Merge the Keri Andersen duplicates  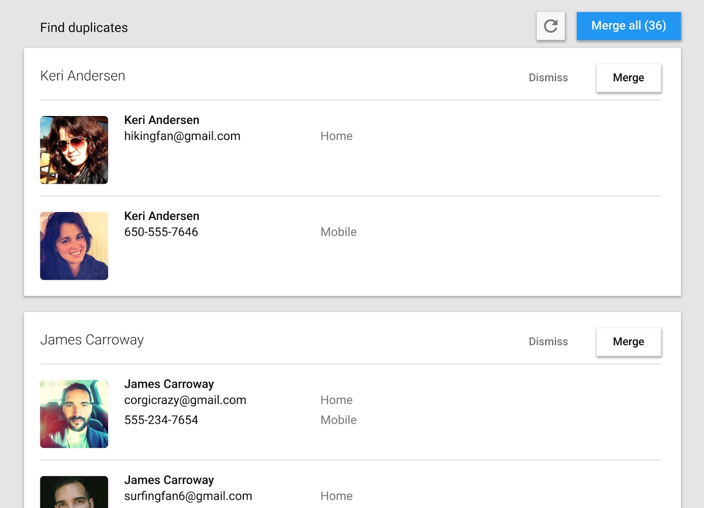[628, 78]
